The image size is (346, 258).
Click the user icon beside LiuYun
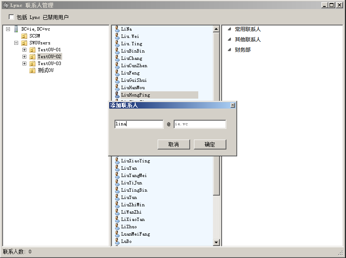[117, 197]
